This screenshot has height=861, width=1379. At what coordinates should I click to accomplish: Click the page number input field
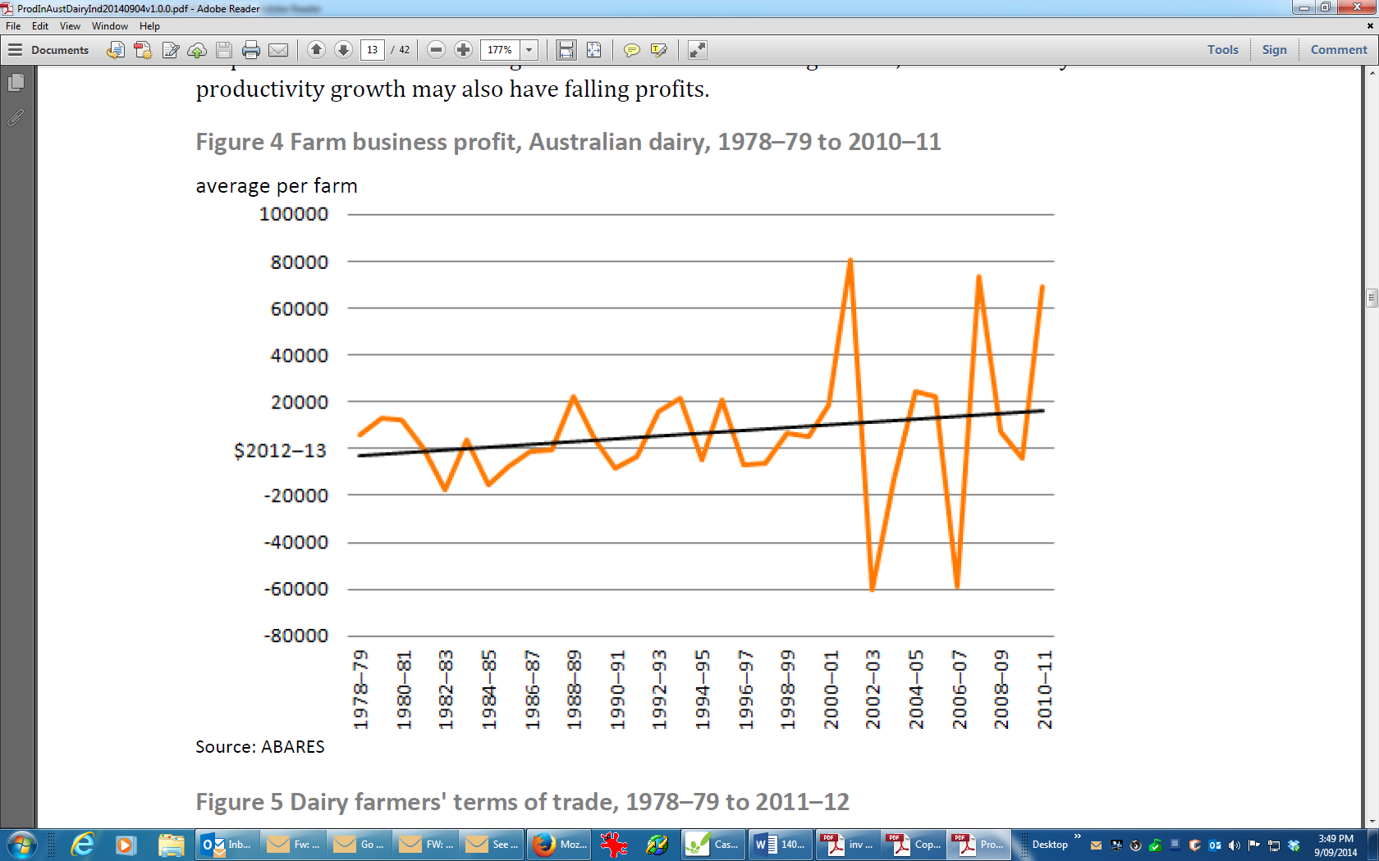tap(372, 50)
